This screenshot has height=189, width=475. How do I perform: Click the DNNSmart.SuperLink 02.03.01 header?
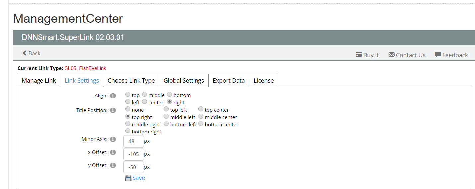coord(73,37)
